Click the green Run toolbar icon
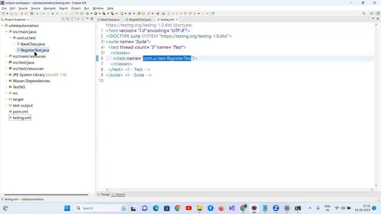Image resolution: width=381 pixels, height=214 pixels. click(x=96, y=14)
